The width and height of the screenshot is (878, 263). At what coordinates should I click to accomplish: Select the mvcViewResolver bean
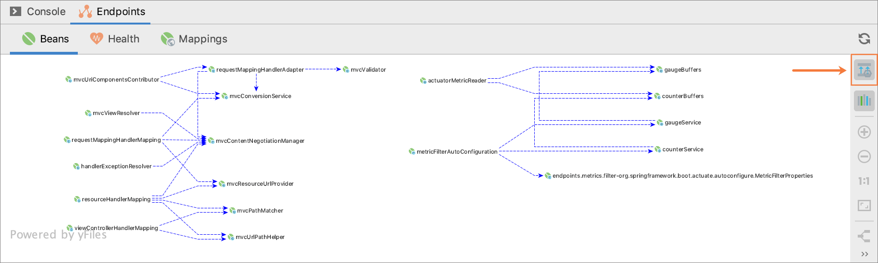[112, 113]
